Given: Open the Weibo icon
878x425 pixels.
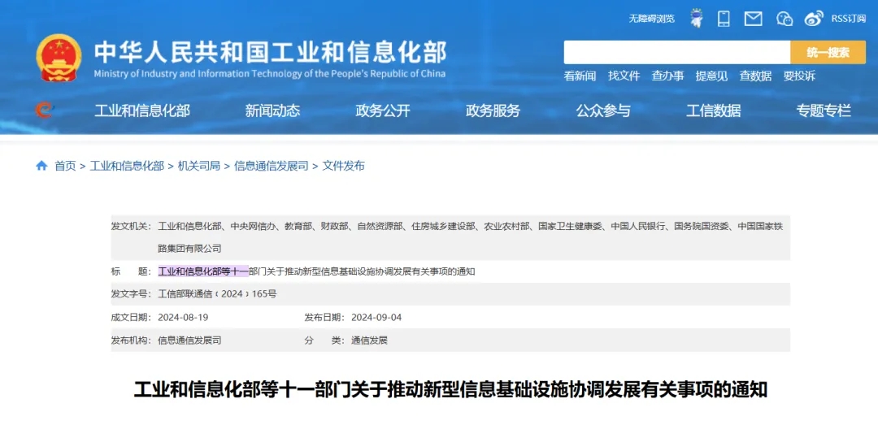Looking at the screenshot, I should tap(814, 19).
